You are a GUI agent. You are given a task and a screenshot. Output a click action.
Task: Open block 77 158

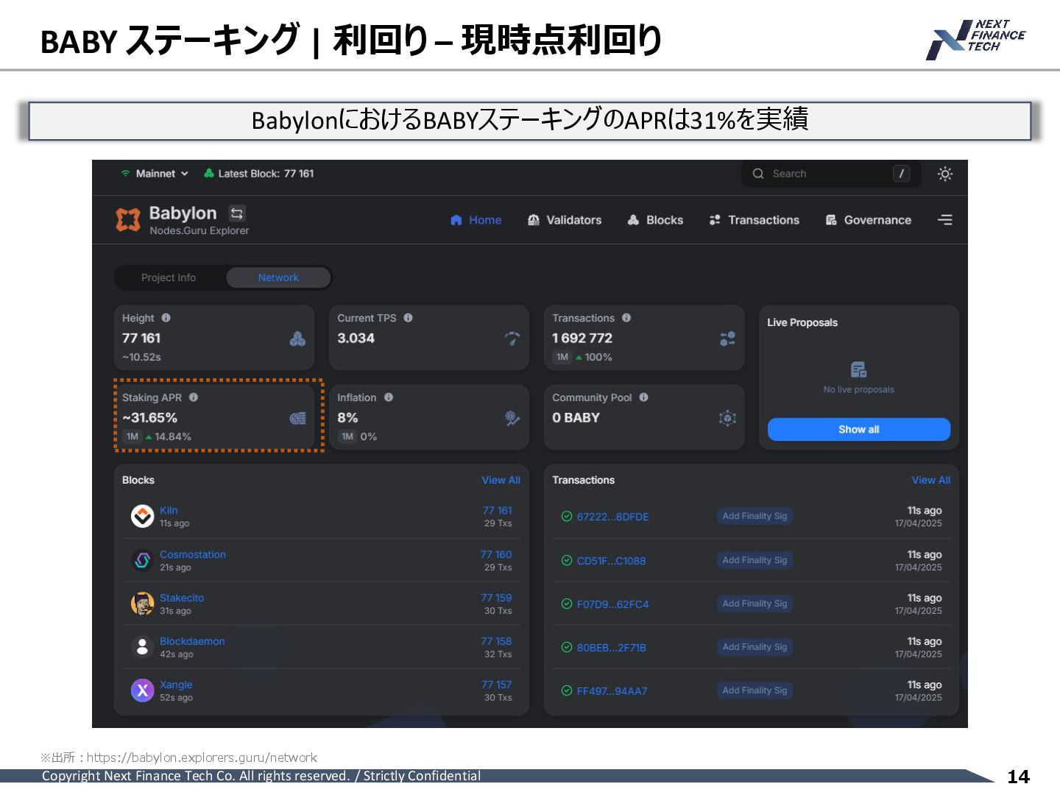point(496,641)
